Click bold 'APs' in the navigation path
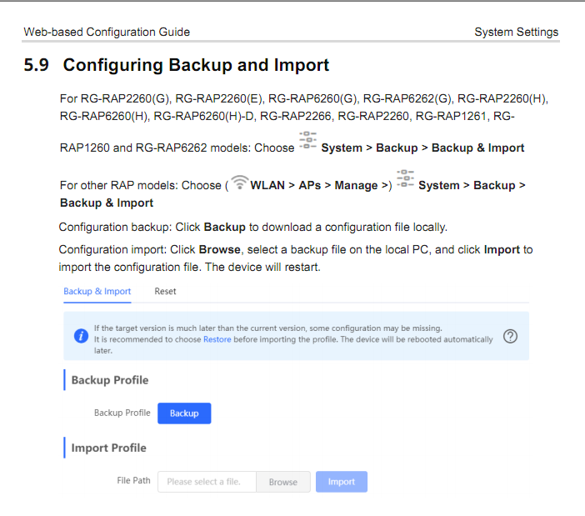585x516 pixels. click(310, 185)
